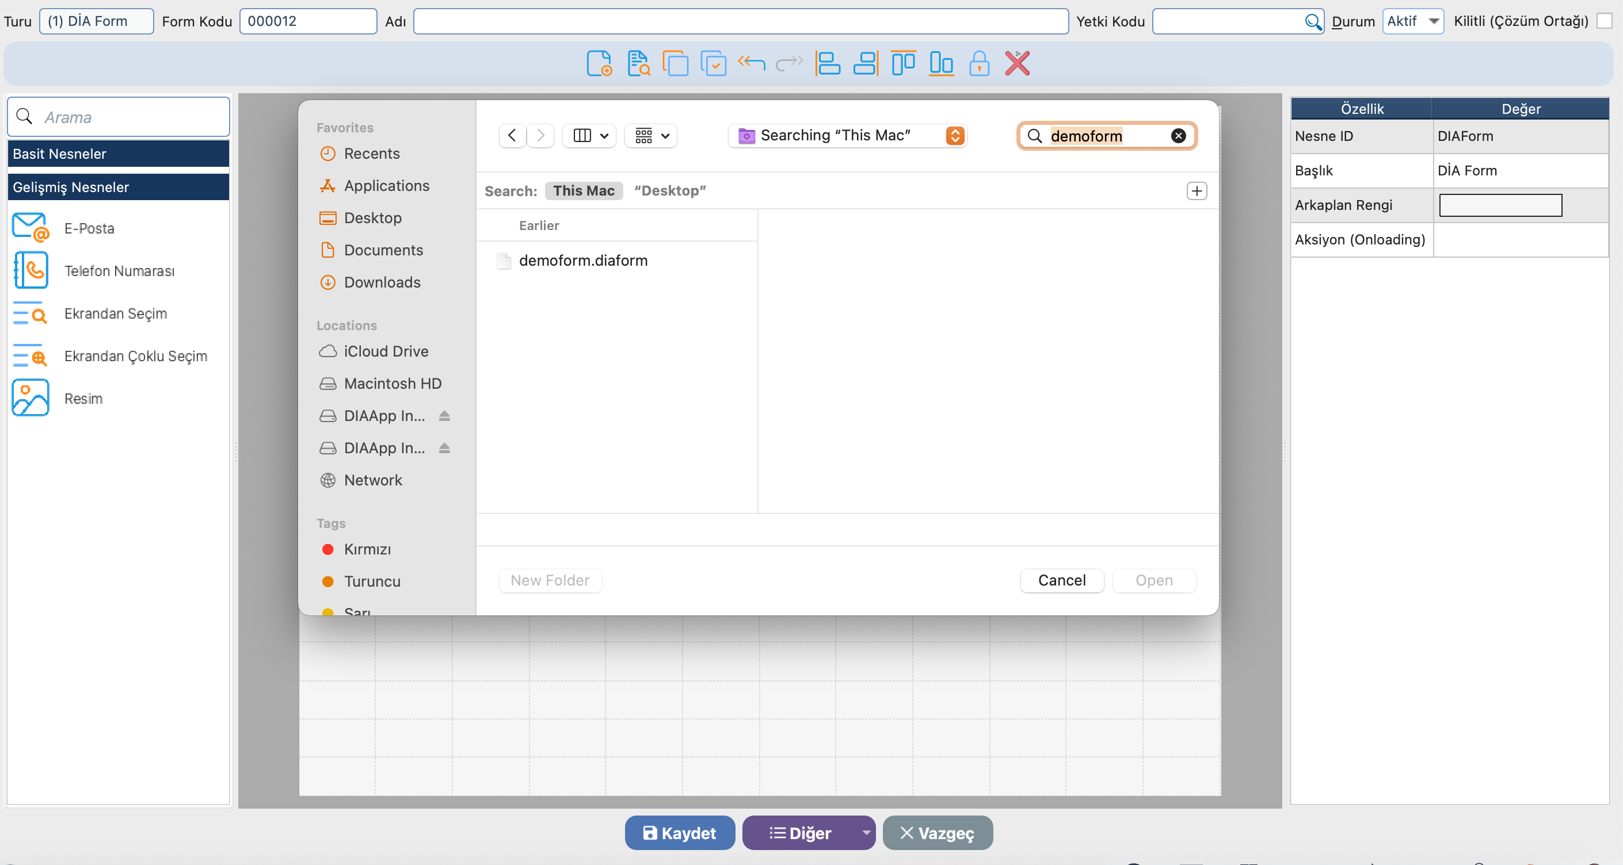Image resolution: width=1623 pixels, height=865 pixels.
Task: Click the form preview magnifier icon
Action: (638, 64)
